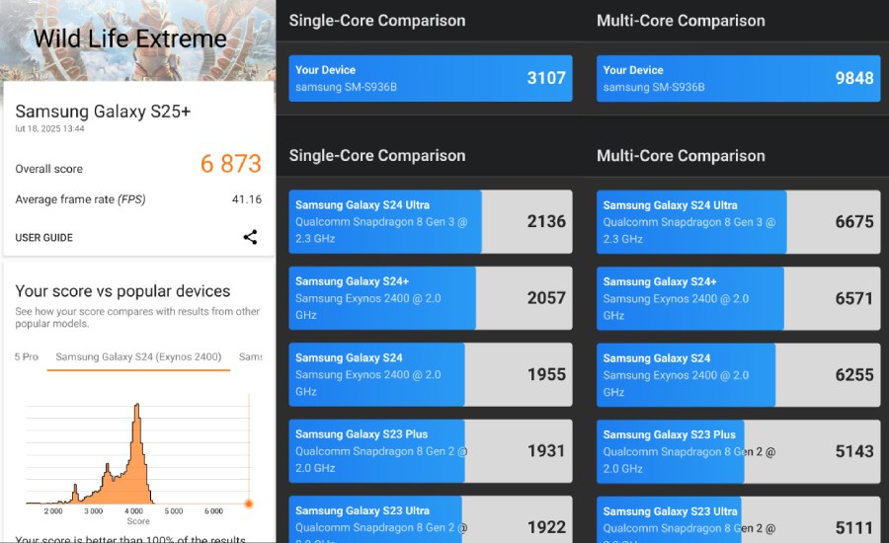Open the Galaxy S23 Ultra single-core result 1922

(x=430, y=518)
